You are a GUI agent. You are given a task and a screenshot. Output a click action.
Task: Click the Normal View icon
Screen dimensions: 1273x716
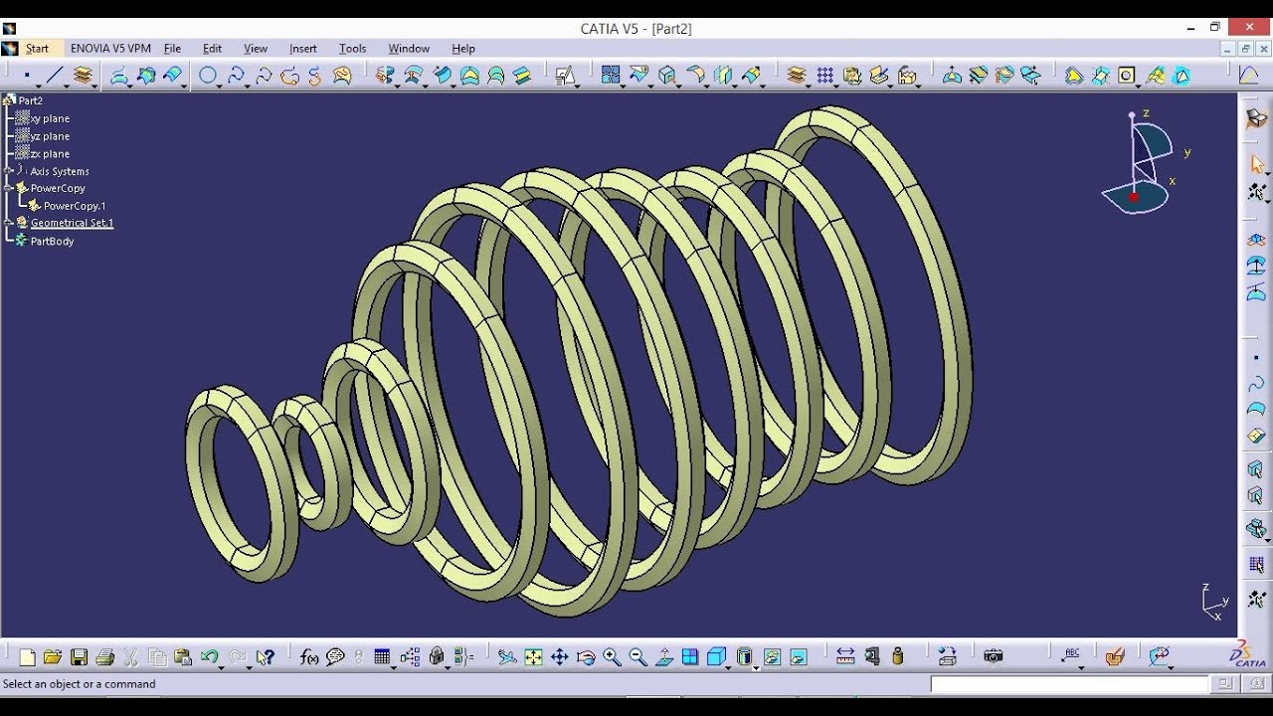click(x=663, y=657)
